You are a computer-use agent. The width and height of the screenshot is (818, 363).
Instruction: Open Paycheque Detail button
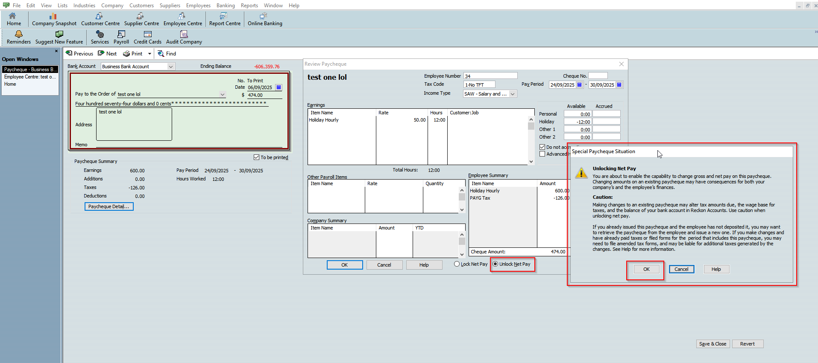coord(109,206)
